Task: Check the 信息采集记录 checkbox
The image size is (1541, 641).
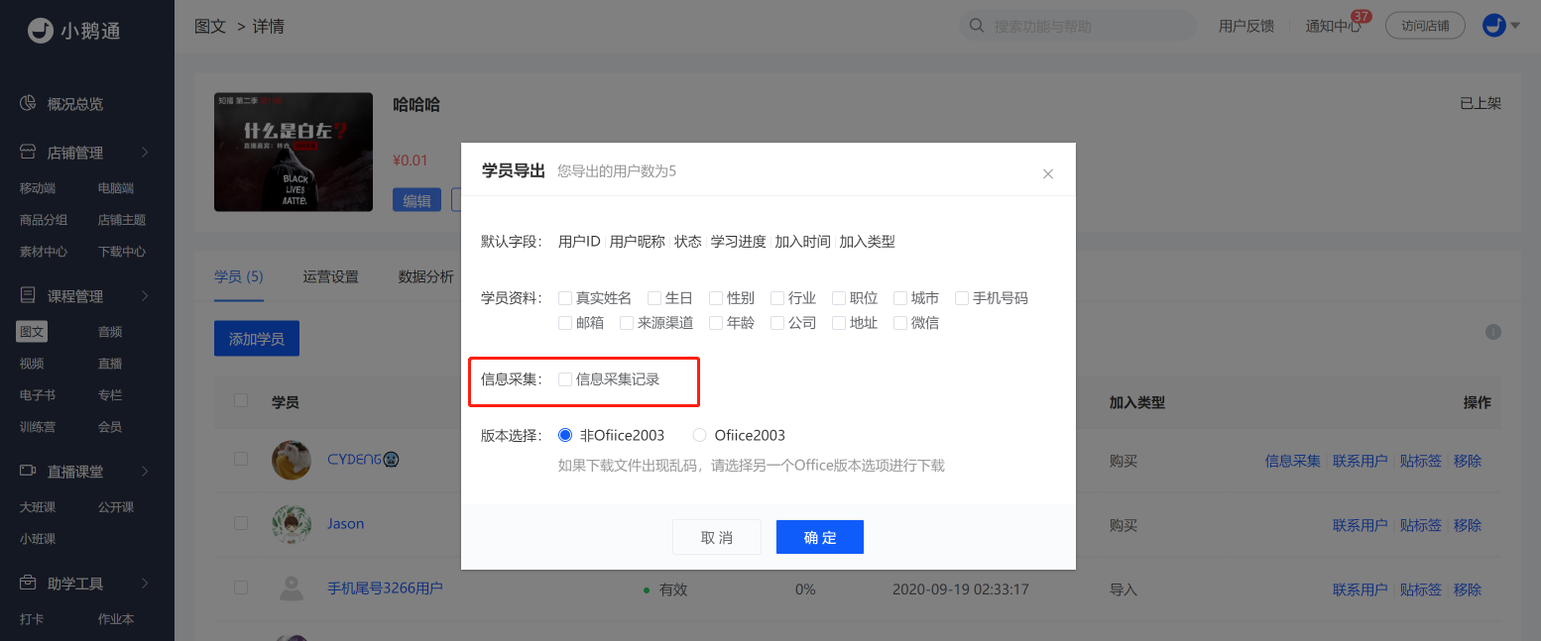Action: tap(565, 378)
